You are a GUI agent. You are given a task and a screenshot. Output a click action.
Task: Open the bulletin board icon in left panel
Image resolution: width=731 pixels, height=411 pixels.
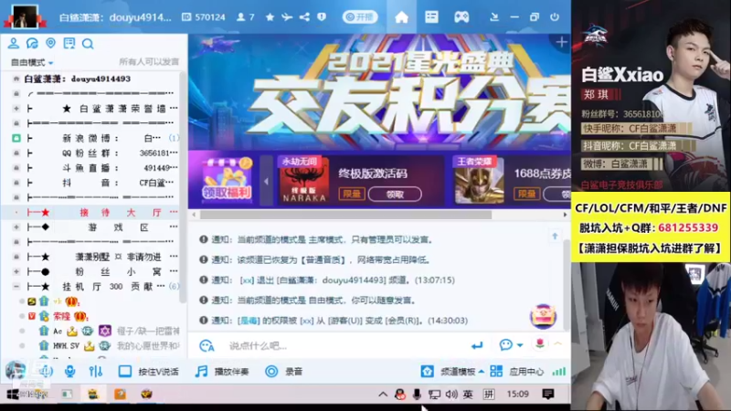coord(69,43)
